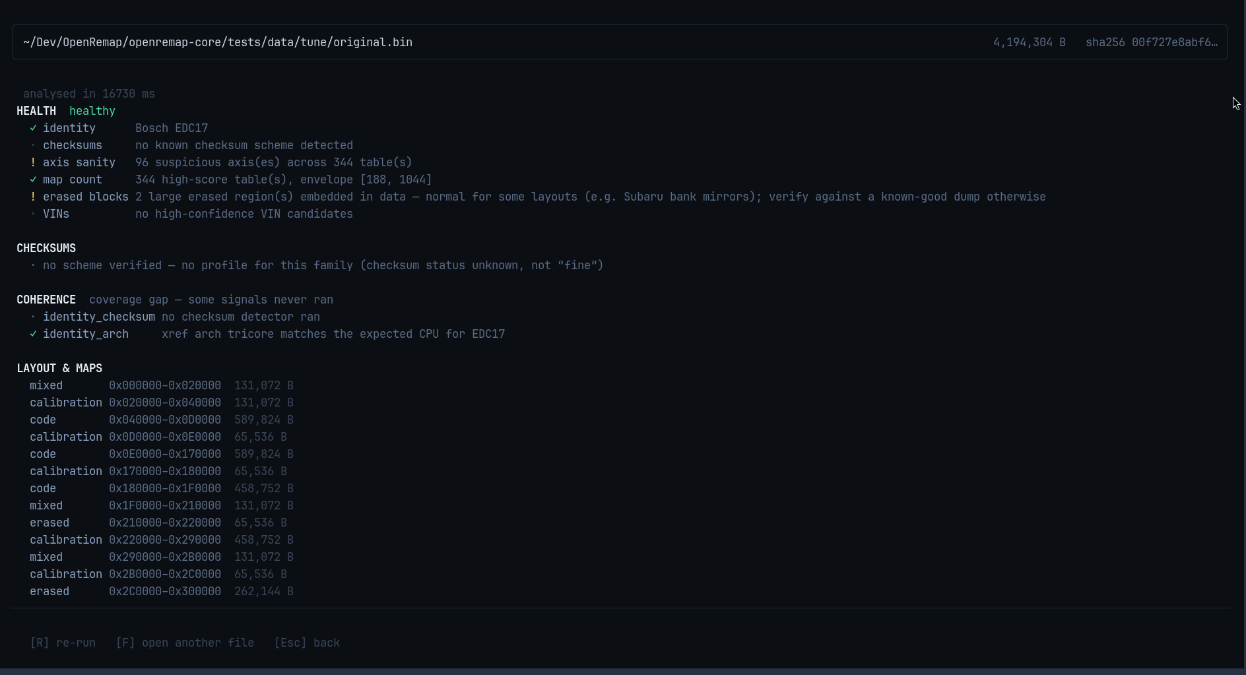Click the green healthy status label
The image size is (1246, 675).
tap(92, 111)
